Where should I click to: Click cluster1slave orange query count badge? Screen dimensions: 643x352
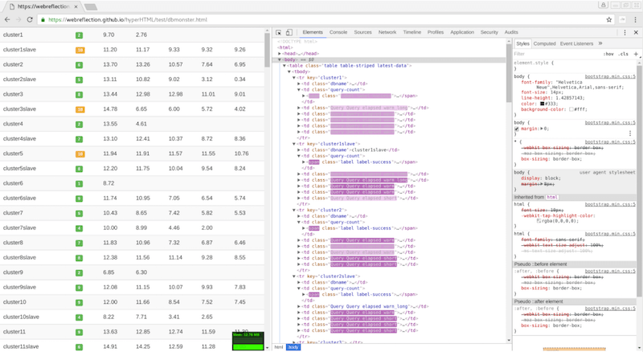click(x=80, y=50)
